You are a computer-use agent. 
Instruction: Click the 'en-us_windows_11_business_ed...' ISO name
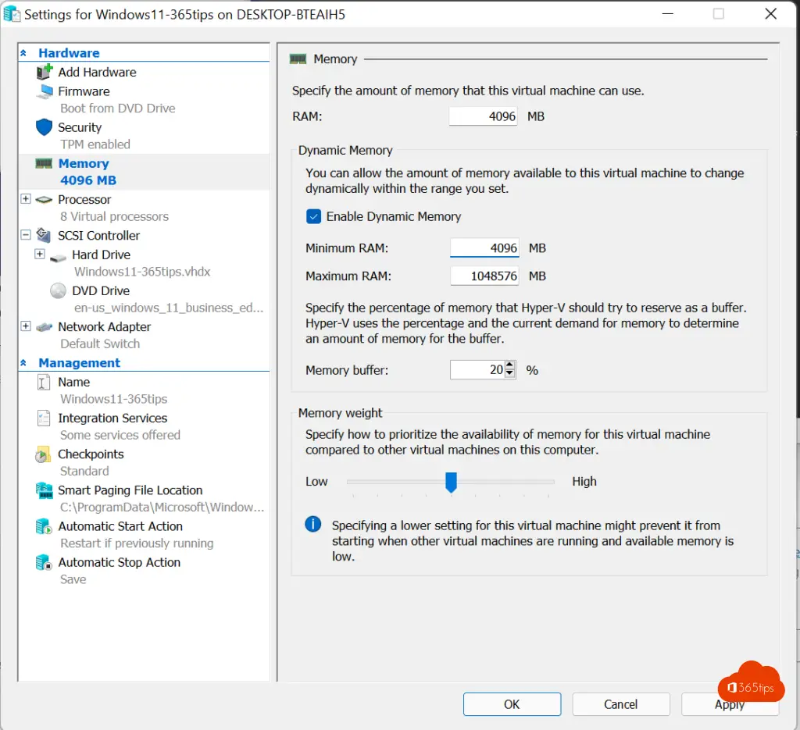tap(169, 308)
